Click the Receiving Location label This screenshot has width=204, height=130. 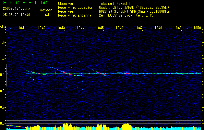(x=76, y=7)
